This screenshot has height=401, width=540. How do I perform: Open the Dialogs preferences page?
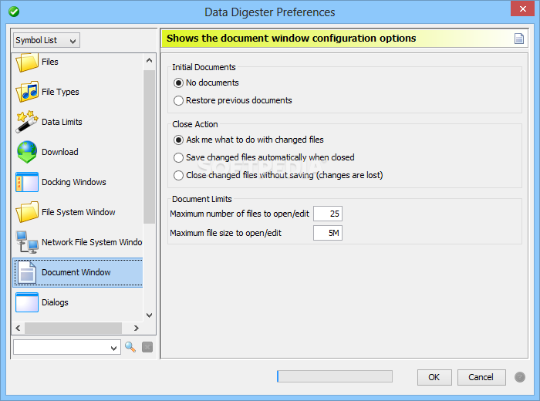point(78,302)
